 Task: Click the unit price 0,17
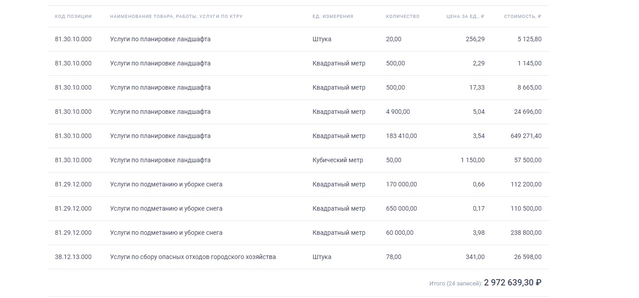[478, 209]
